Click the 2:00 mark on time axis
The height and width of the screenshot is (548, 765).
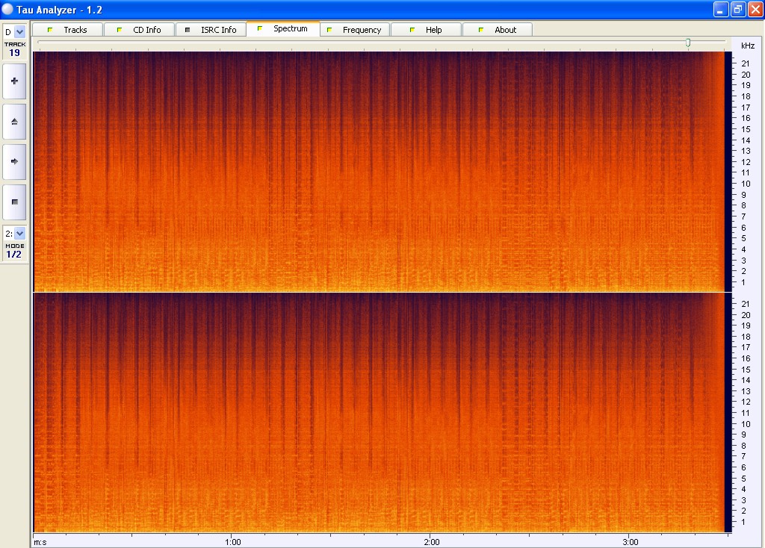pyautogui.click(x=430, y=541)
